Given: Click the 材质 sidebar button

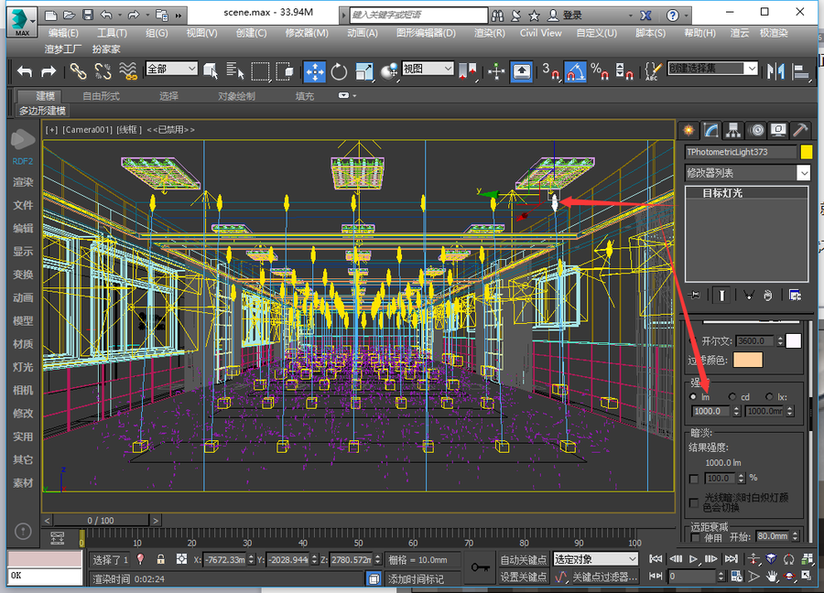Looking at the screenshot, I should coord(23,343).
